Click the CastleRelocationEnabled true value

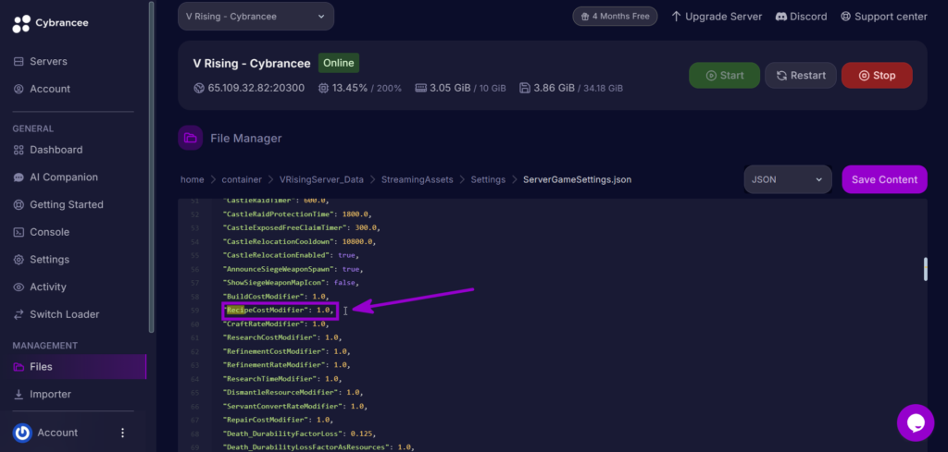(x=346, y=255)
